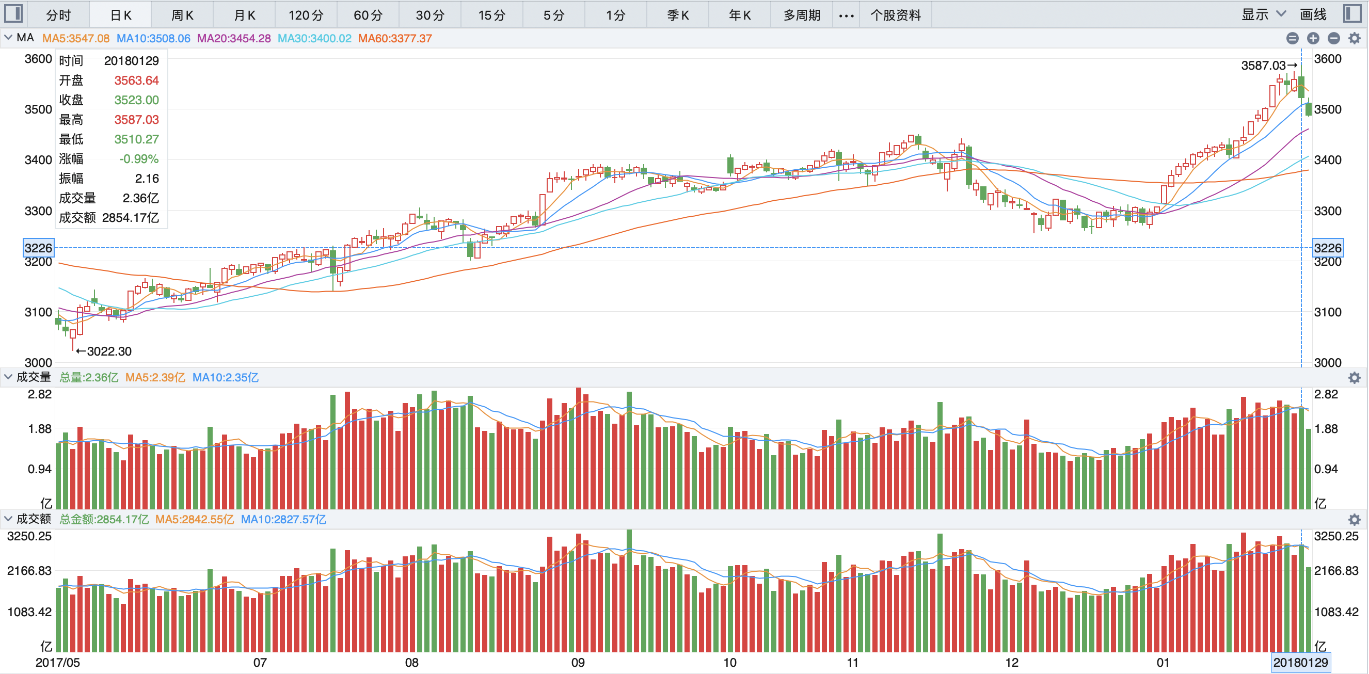Switch to the 分时 tab

58,15
